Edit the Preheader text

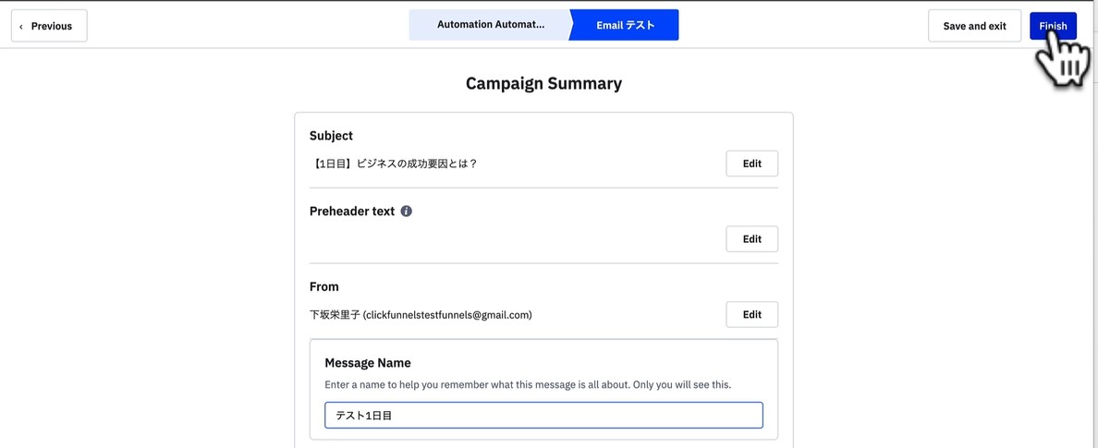[x=751, y=239]
